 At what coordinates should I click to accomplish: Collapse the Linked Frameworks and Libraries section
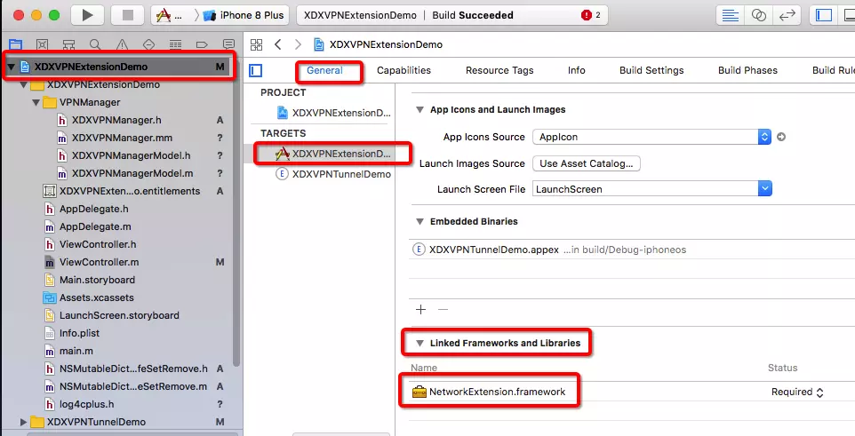pyautogui.click(x=420, y=343)
